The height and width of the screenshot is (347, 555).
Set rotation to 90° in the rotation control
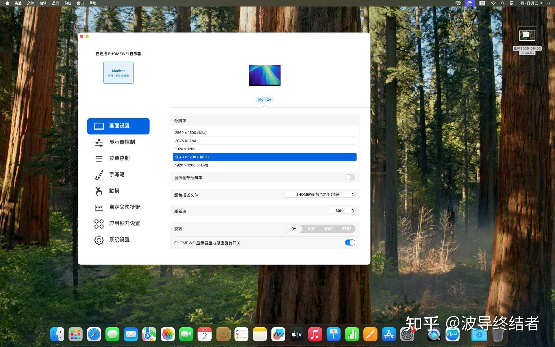[x=311, y=229]
